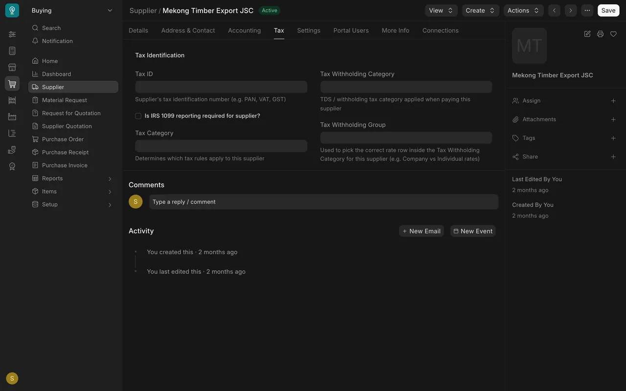Go to previous record with left chevron

pyautogui.click(x=554, y=10)
